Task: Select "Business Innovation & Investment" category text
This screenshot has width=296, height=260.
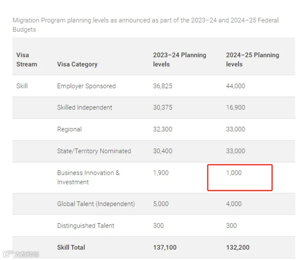Action: coord(88,177)
